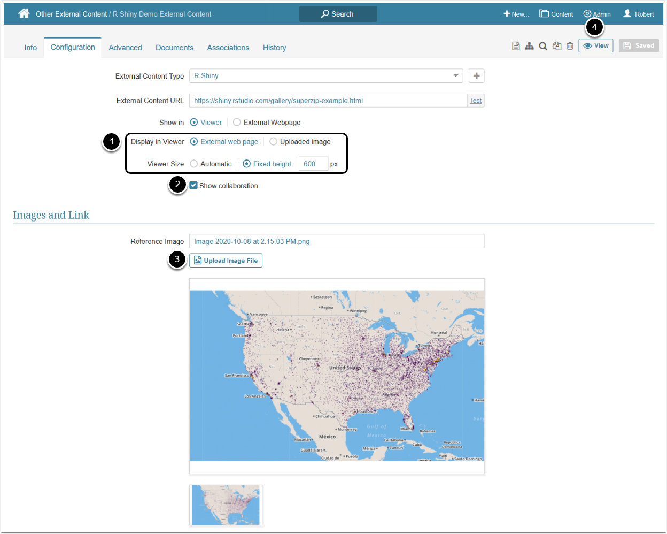Set Viewer Size to Automatic
The width and height of the screenshot is (667, 534).
194,164
